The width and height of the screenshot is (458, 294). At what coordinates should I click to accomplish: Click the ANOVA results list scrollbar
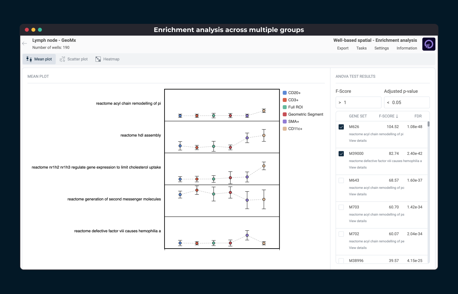coord(428,124)
